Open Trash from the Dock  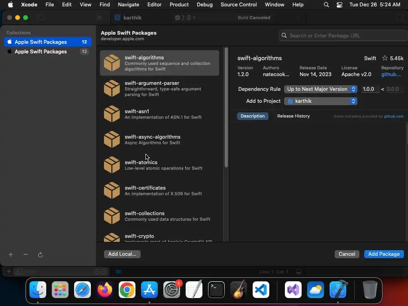[370, 290]
